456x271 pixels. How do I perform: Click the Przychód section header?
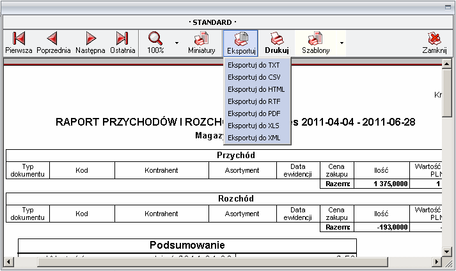(236, 156)
